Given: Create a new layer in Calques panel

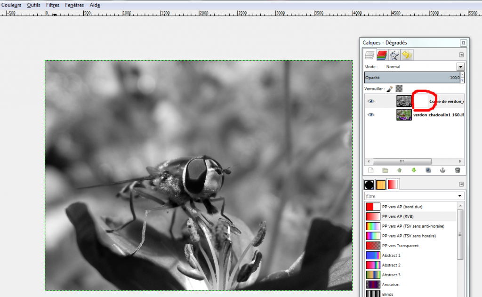Looking at the screenshot, I should pyautogui.click(x=370, y=170).
